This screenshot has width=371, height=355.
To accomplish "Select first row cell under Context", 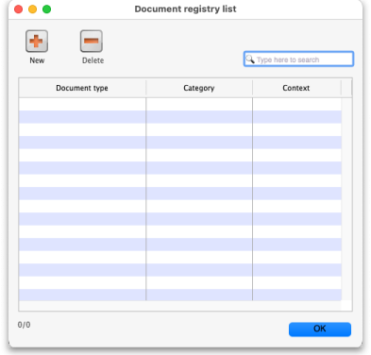I will [297, 104].
